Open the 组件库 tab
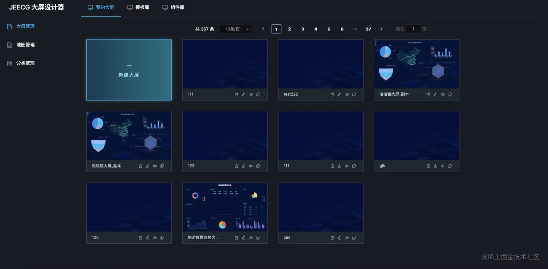Viewport: 548px width, 269px height. pyautogui.click(x=173, y=7)
